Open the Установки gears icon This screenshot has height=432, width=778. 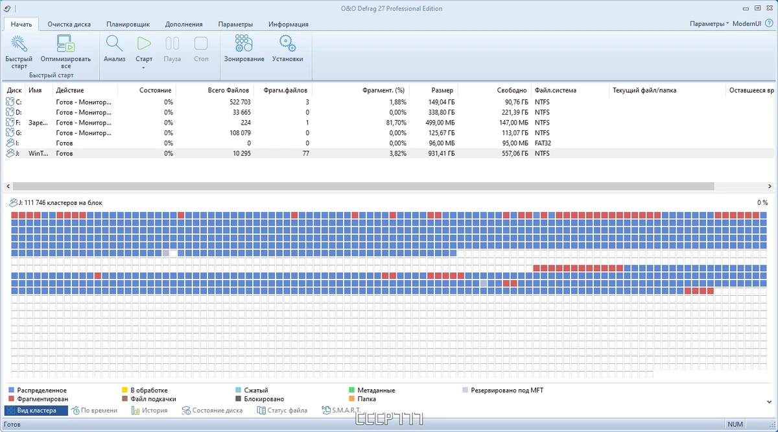(287, 43)
